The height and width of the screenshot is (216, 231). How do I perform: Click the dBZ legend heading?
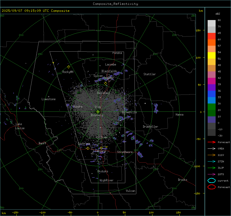click(x=218, y=14)
